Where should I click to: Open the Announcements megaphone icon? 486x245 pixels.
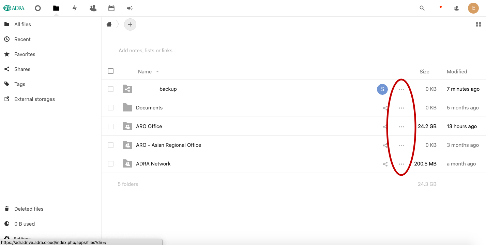pos(130,8)
